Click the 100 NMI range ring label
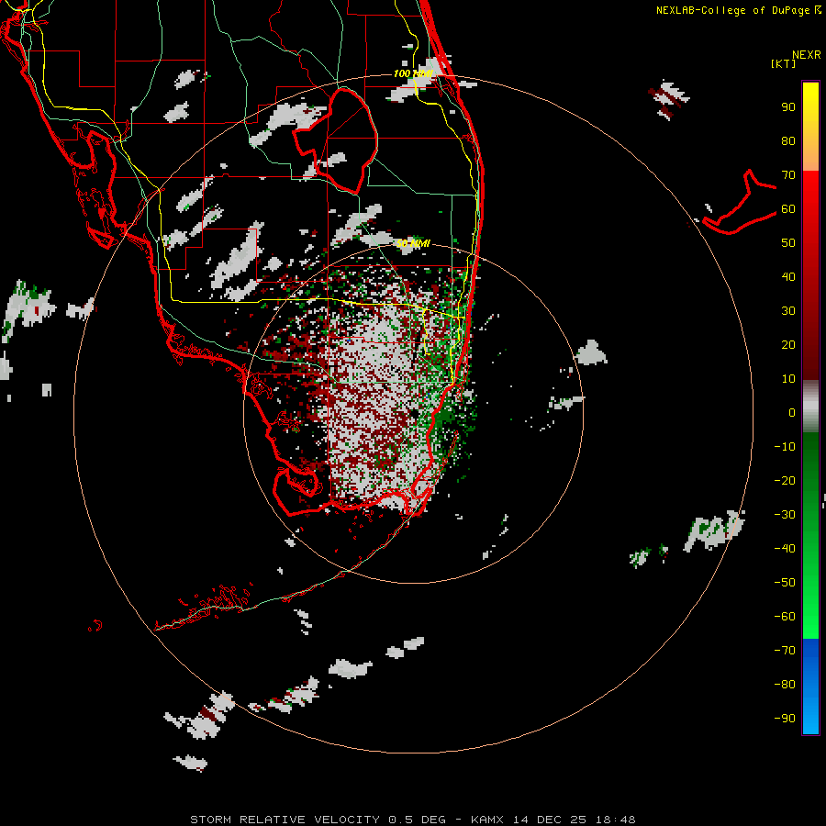Image resolution: width=826 pixels, height=826 pixels. (x=413, y=73)
